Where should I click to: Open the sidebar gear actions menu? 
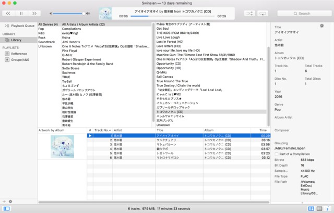pos(10,201)
